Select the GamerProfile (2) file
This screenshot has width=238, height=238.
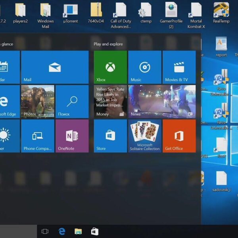171,15
